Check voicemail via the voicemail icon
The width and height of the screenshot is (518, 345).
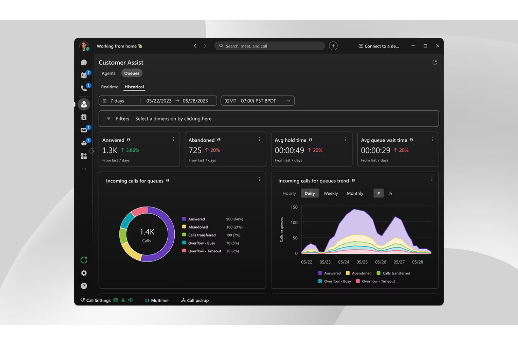click(84, 129)
